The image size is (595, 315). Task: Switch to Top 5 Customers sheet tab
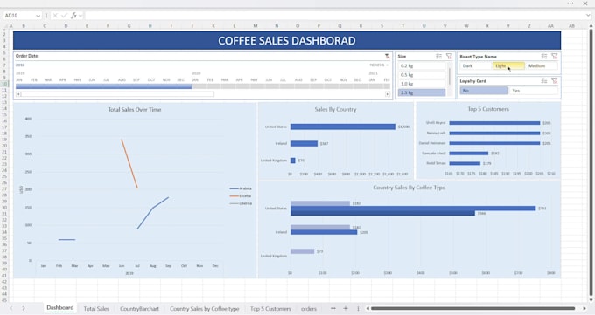coord(270,309)
